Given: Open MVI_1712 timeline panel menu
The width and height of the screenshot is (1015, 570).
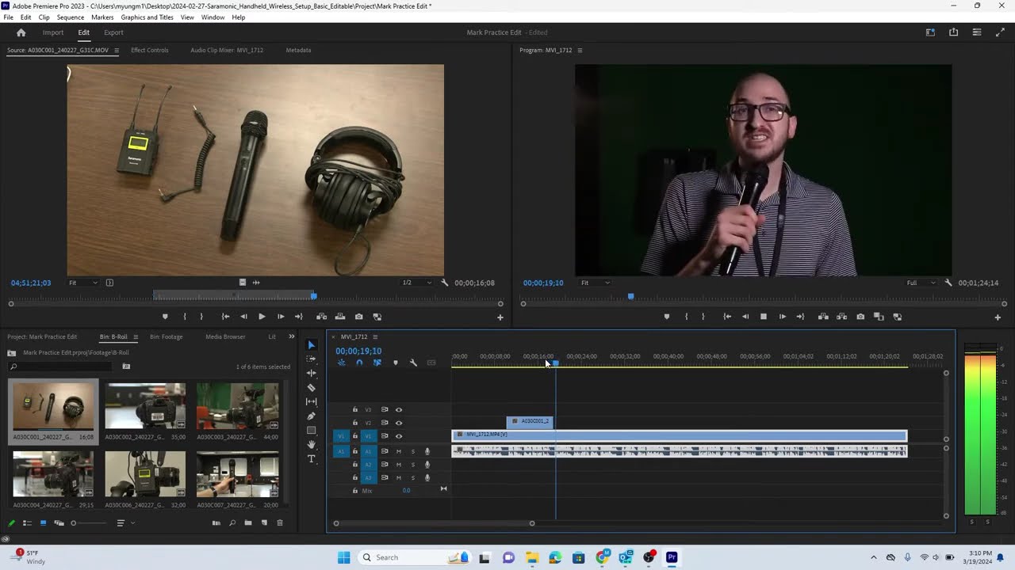Looking at the screenshot, I should click(375, 336).
